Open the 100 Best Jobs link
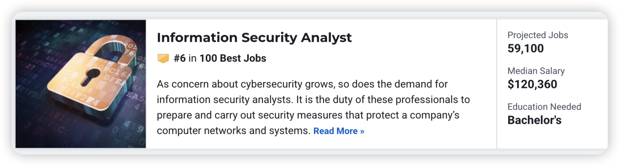The height and width of the screenshot is (166, 620). [233, 58]
